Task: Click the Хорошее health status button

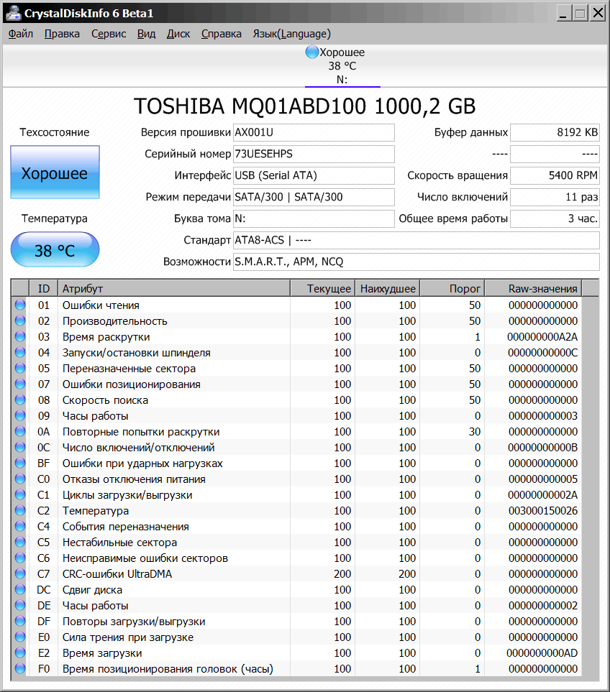Action: pos(55,172)
